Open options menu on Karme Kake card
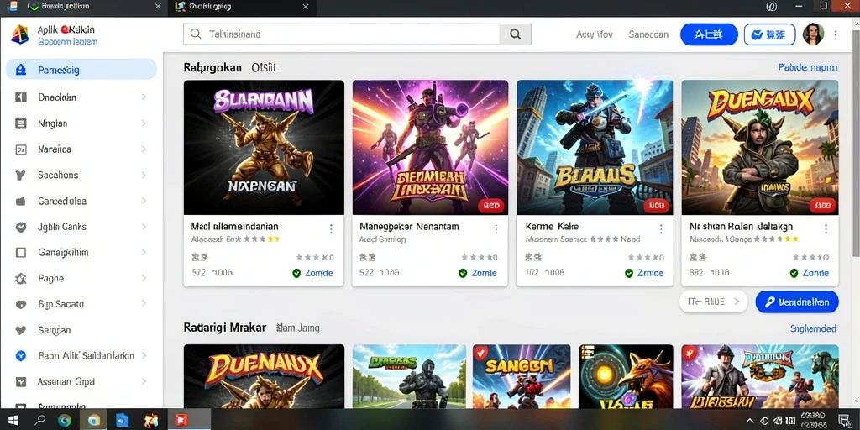 point(661,229)
